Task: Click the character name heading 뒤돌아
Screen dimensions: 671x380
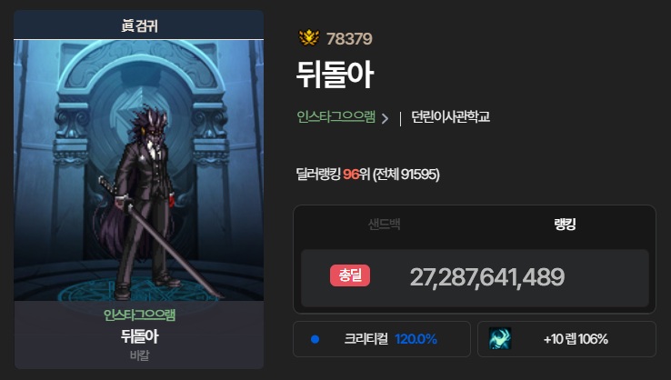Action: pos(335,75)
